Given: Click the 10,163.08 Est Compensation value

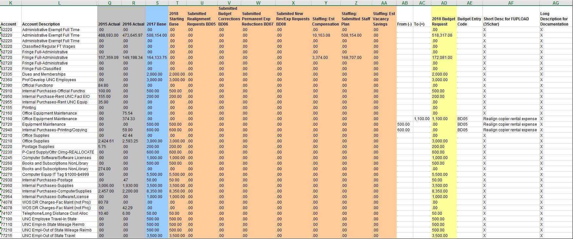Looking at the screenshot, I should pyautogui.click(x=321, y=35).
